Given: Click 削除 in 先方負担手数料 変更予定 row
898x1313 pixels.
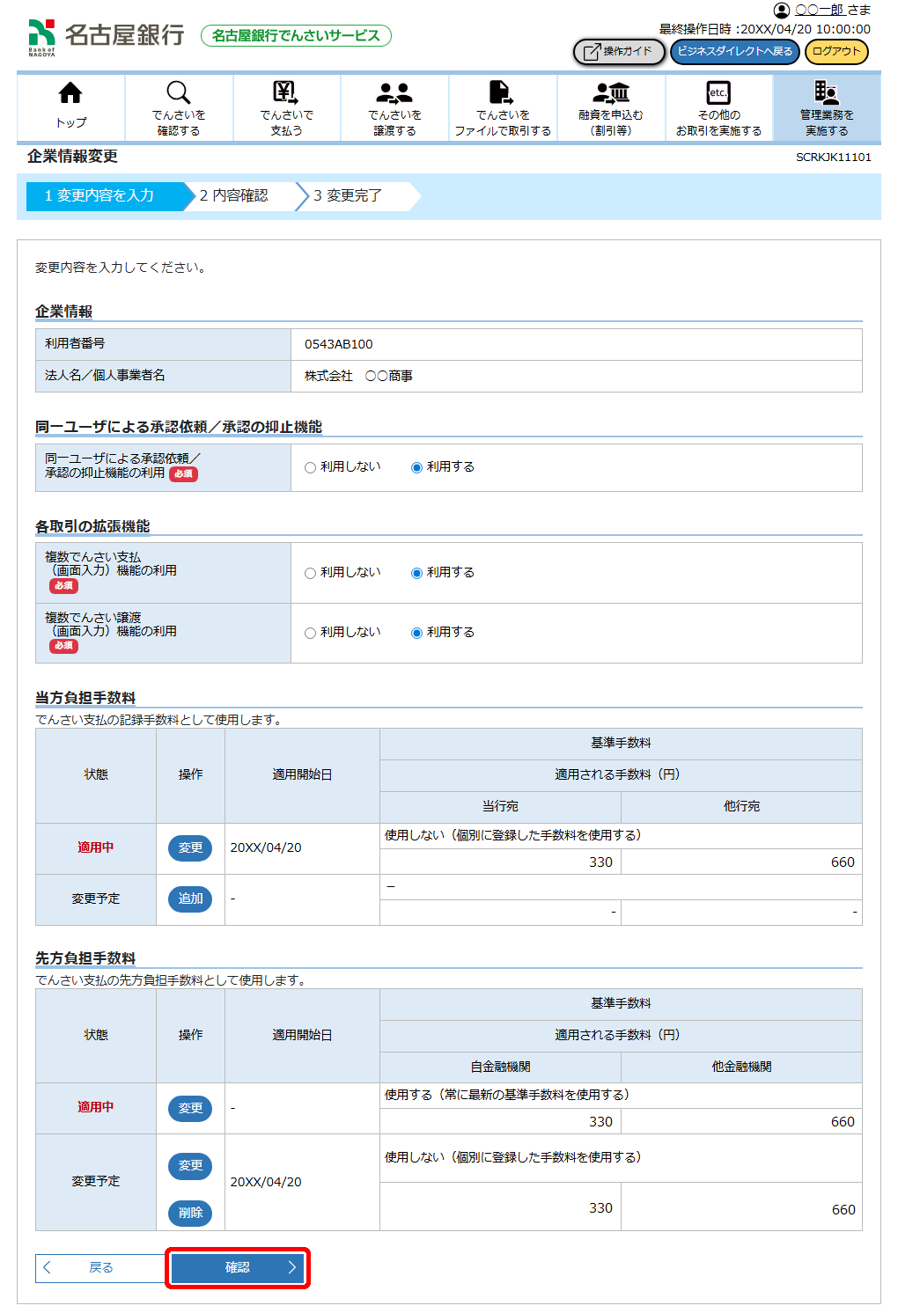Looking at the screenshot, I should pyautogui.click(x=190, y=1213).
